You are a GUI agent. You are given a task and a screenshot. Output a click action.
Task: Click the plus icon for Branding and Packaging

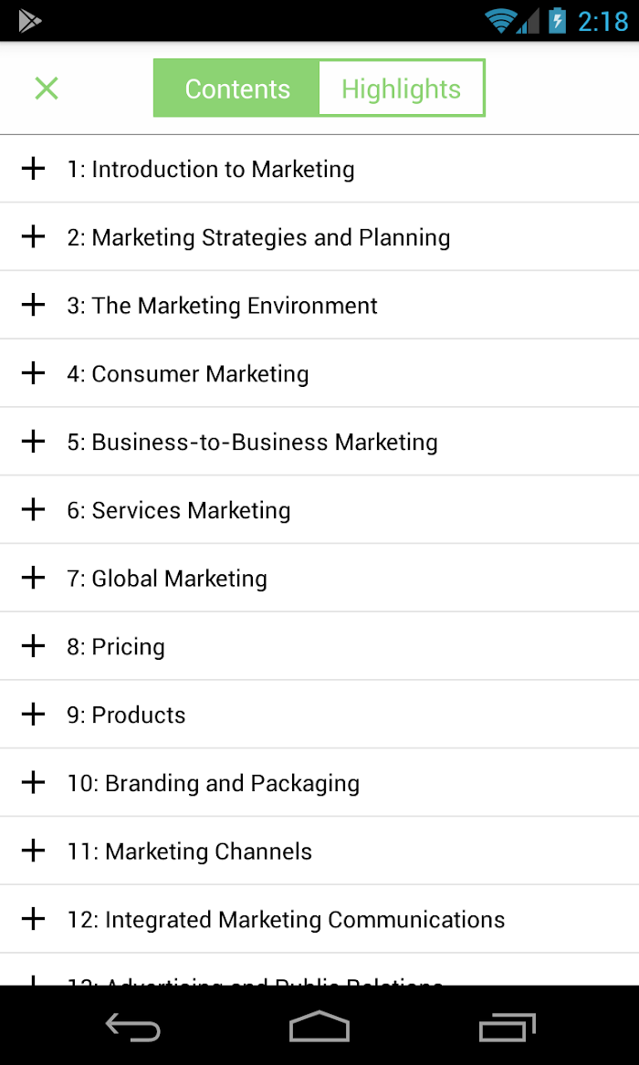point(33,782)
